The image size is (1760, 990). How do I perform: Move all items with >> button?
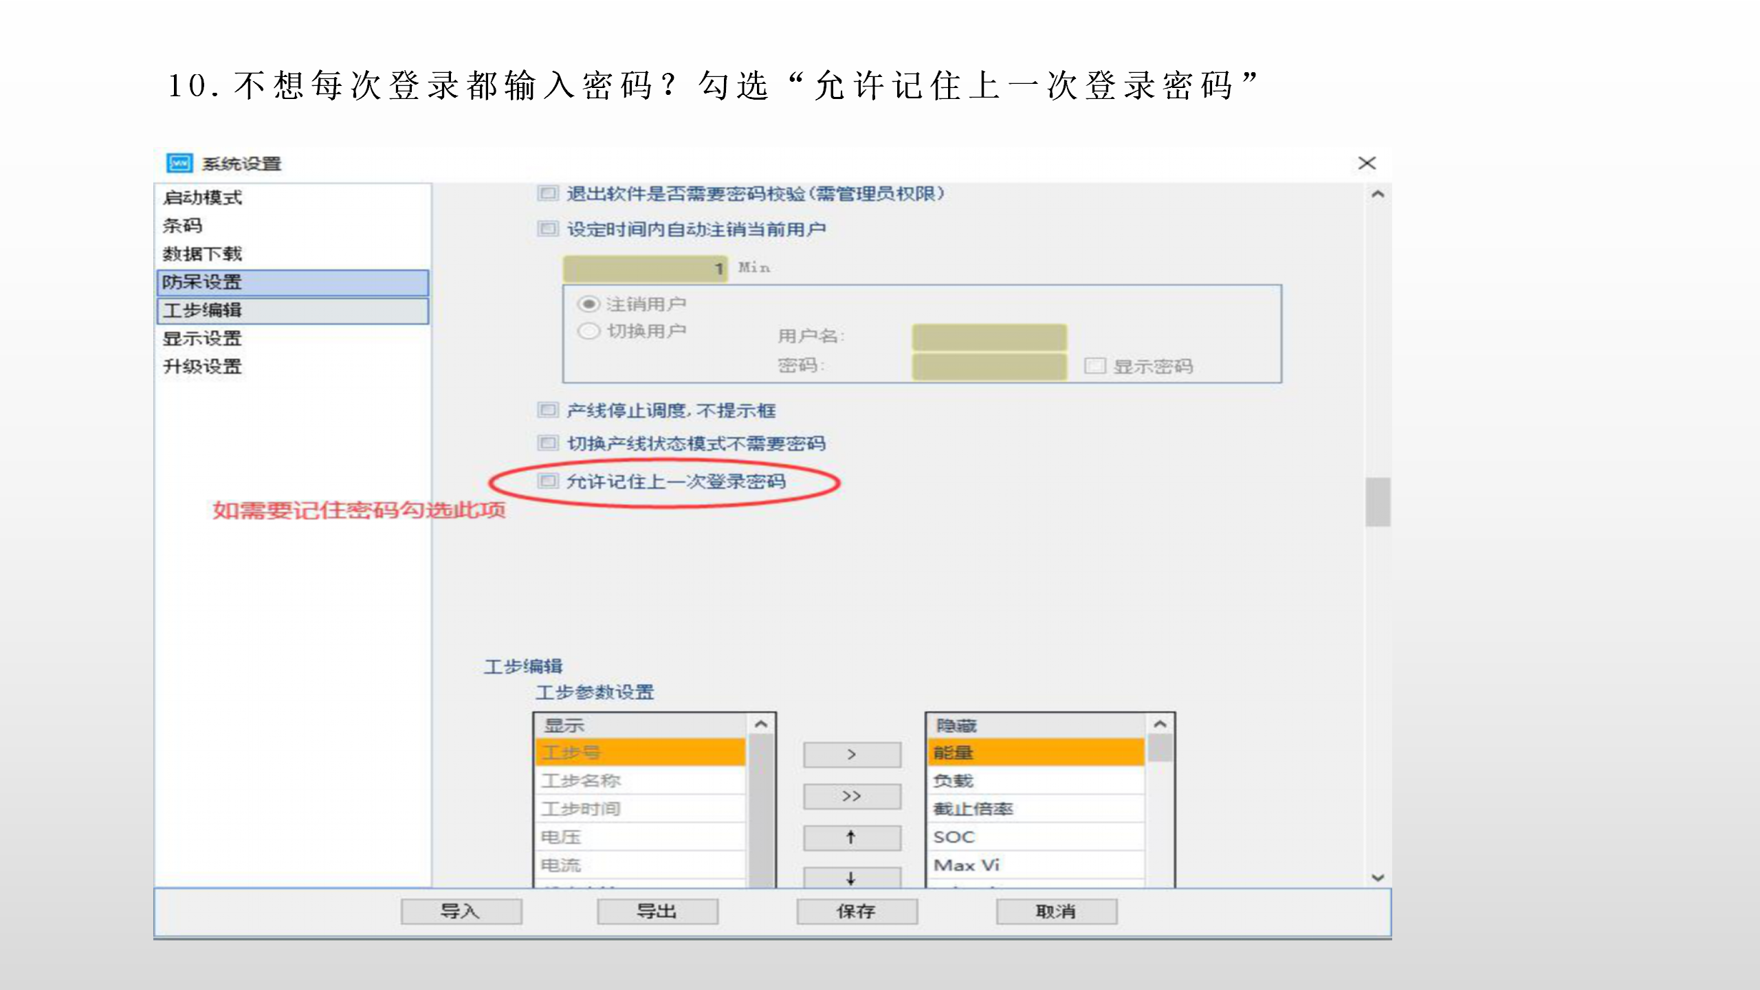(x=852, y=796)
